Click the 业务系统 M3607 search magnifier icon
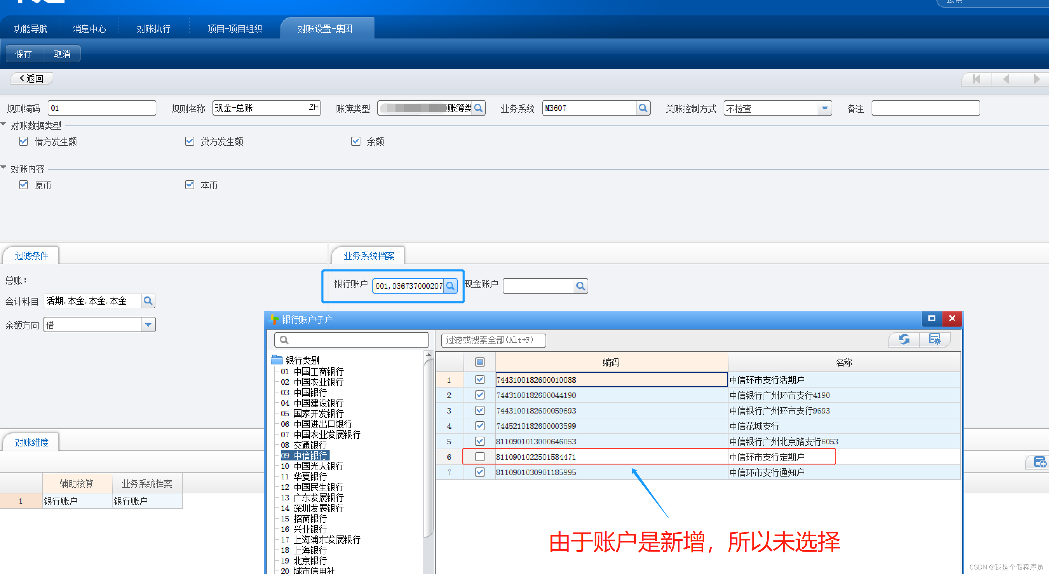 tap(643, 108)
